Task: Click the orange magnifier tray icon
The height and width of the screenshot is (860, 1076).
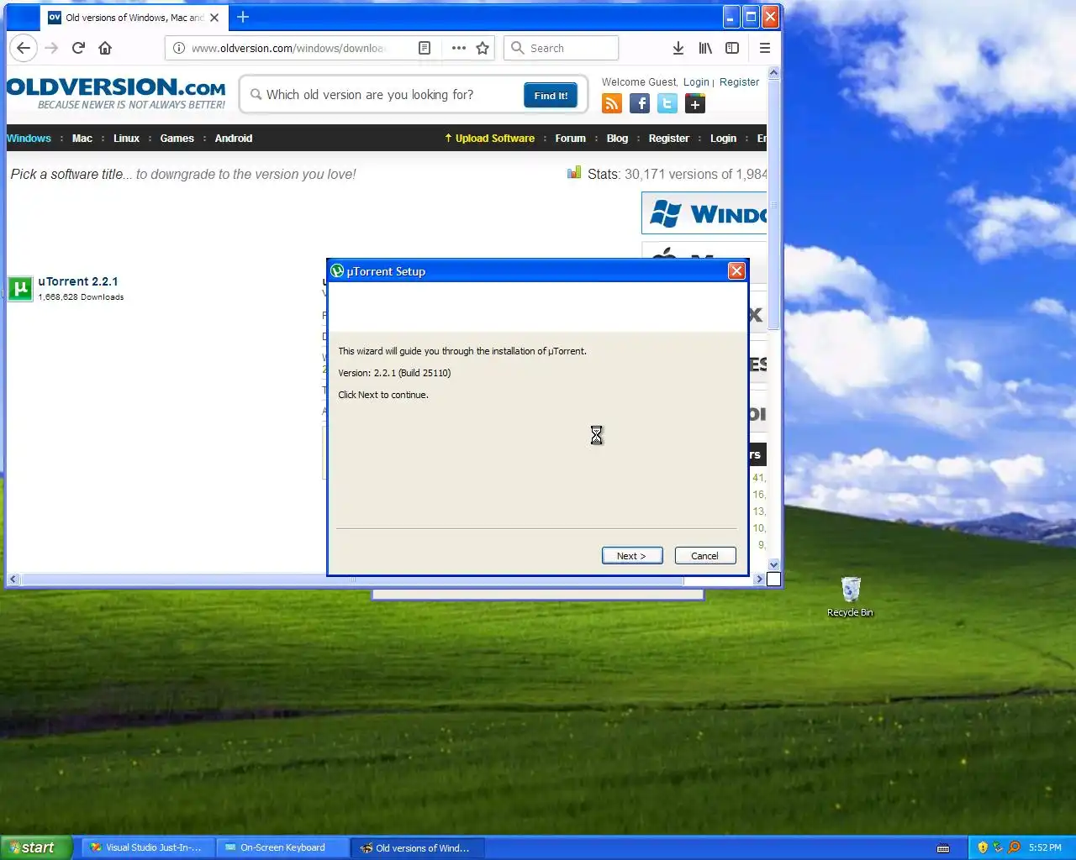Action: [1014, 847]
